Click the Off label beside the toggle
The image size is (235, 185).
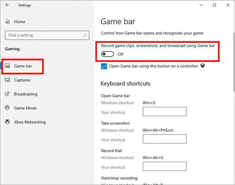coord(120,54)
